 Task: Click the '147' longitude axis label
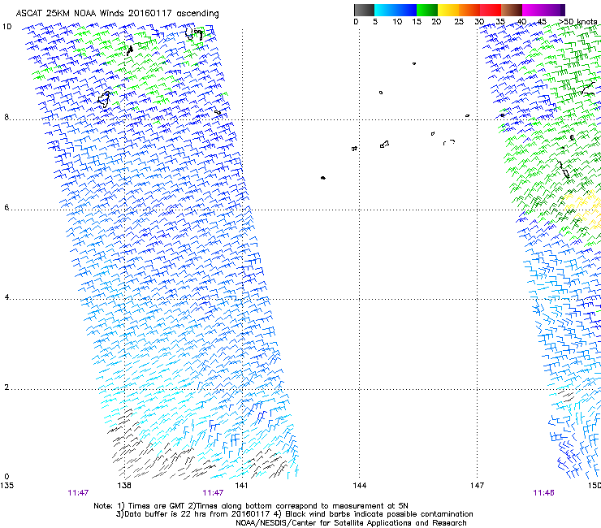tap(477, 486)
